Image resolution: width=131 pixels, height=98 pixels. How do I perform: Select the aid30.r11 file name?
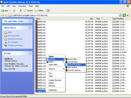(x=42, y=52)
